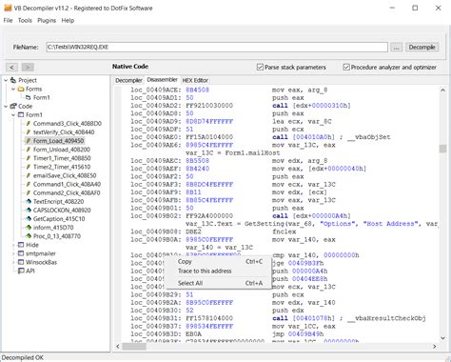The image size is (451, 362).
Task: Click the CAPSLOCKON_408920 function icon
Action: pyautogui.click(x=29, y=210)
